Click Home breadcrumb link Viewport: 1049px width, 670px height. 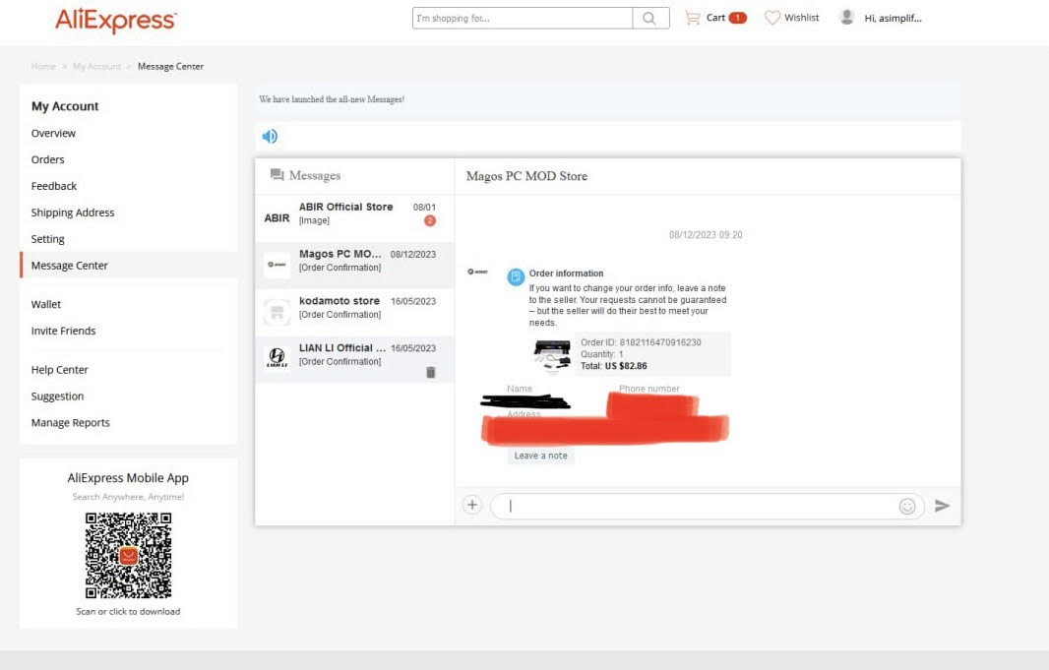click(43, 66)
